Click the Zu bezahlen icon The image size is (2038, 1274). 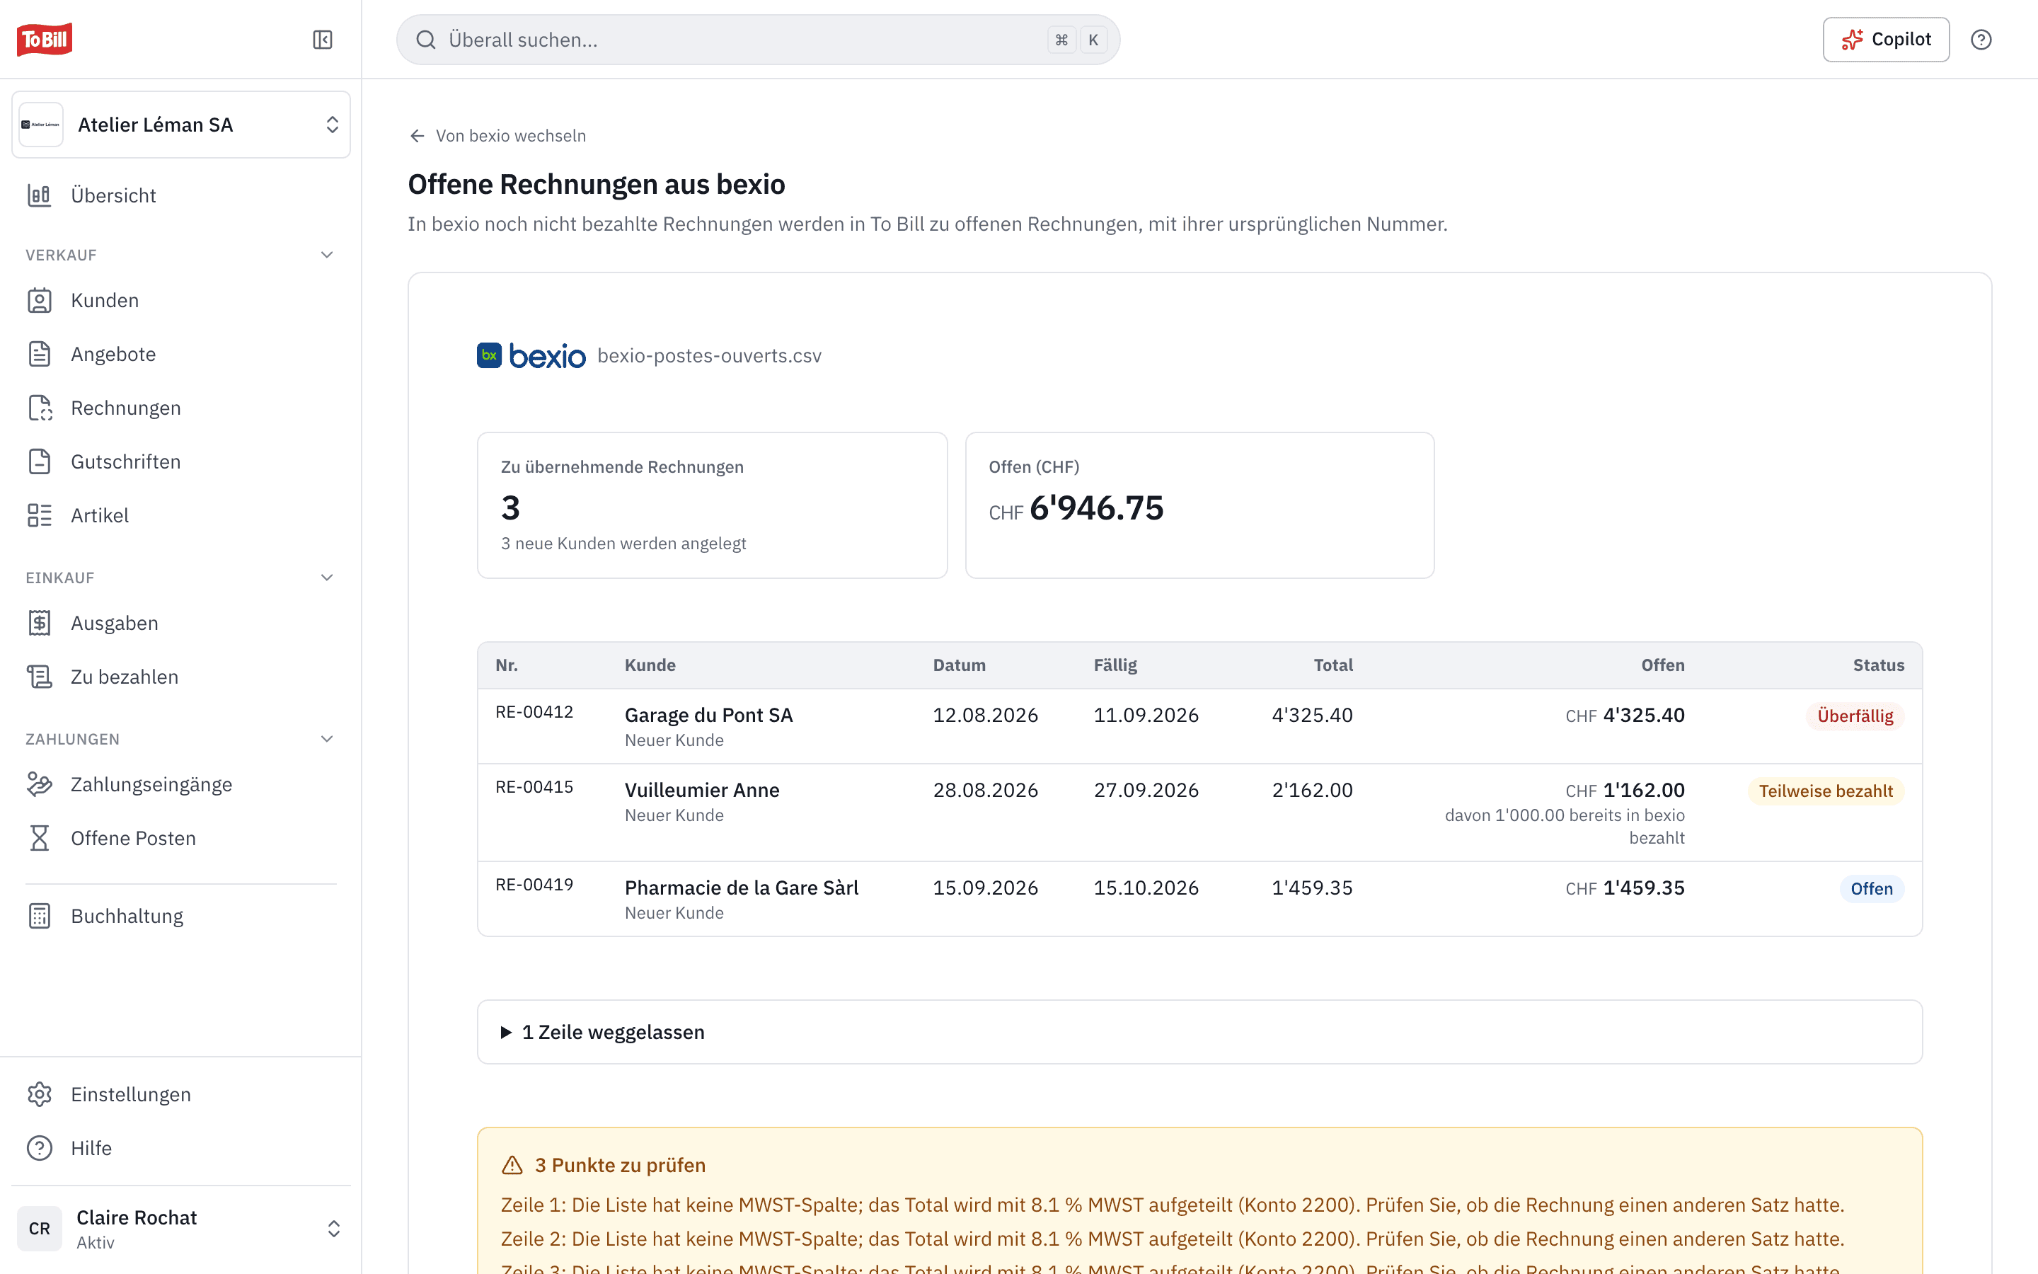coord(40,677)
